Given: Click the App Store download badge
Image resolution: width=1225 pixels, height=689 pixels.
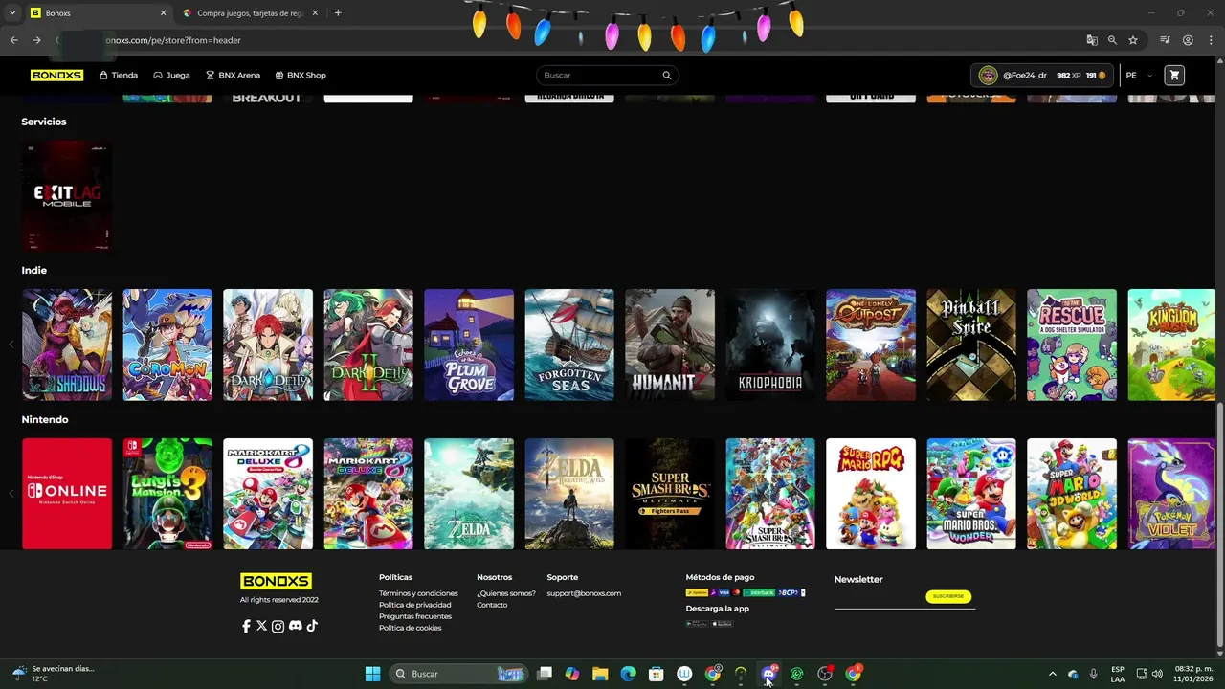Looking at the screenshot, I should (723, 623).
